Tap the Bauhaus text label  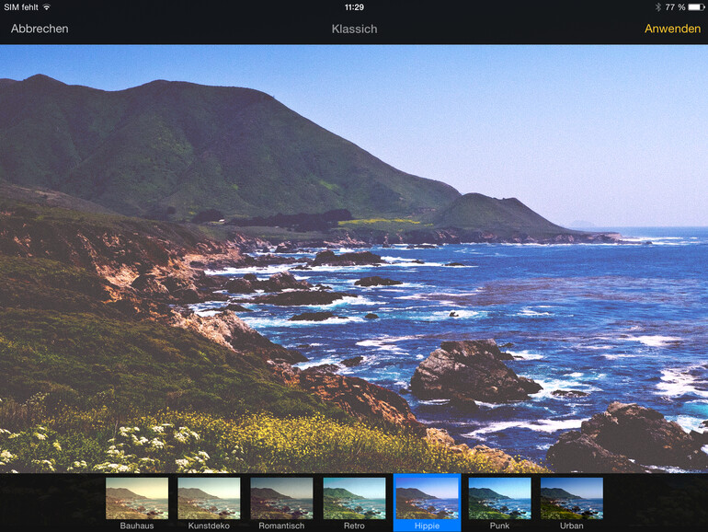137,526
